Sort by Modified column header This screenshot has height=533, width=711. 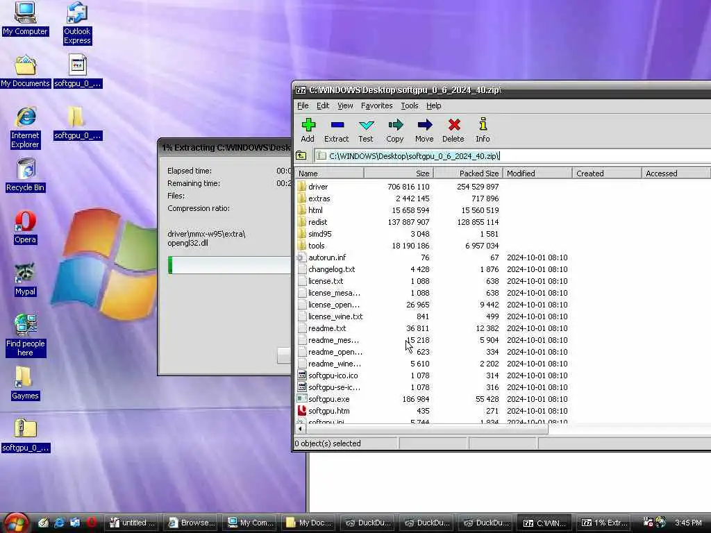pyautogui.click(x=538, y=174)
